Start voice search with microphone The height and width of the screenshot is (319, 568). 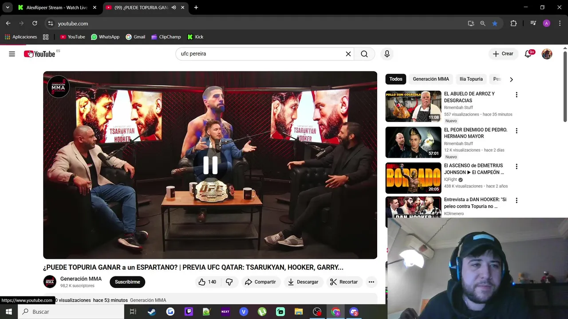387,54
